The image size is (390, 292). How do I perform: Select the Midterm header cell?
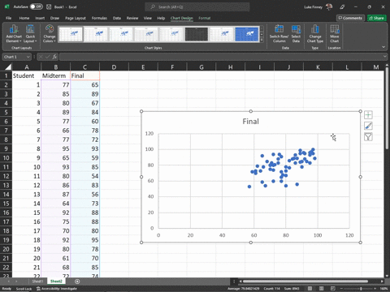[55, 75]
